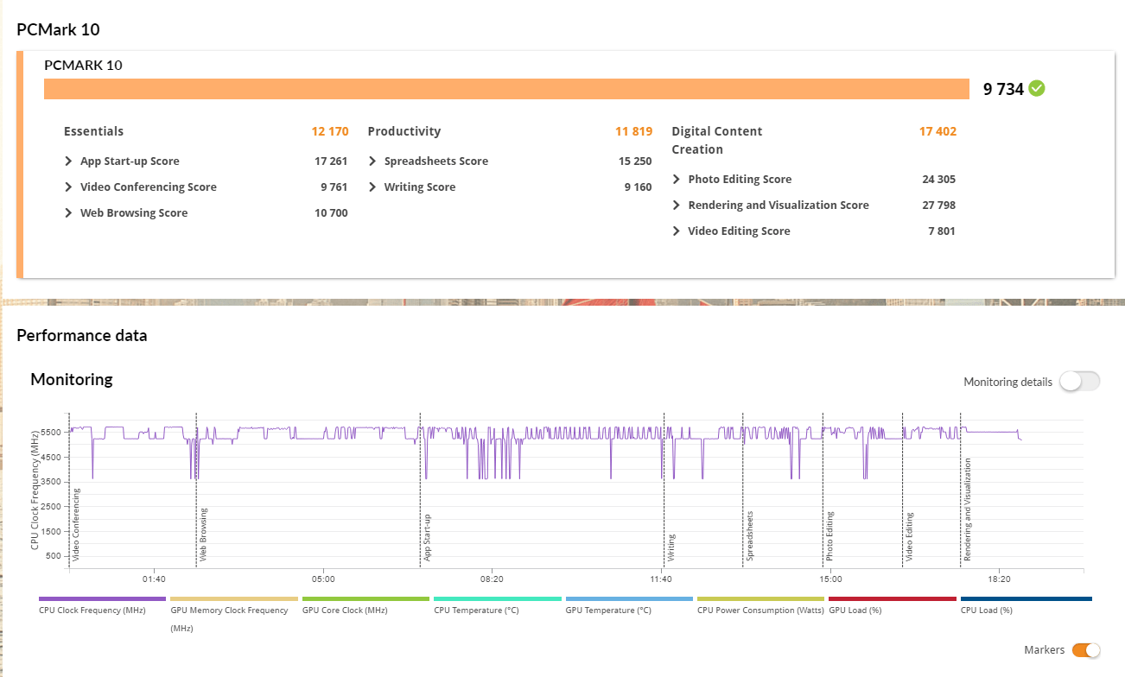The image size is (1125, 677).
Task: Click the App Start-up chart marker
Action: tap(427, 538)
